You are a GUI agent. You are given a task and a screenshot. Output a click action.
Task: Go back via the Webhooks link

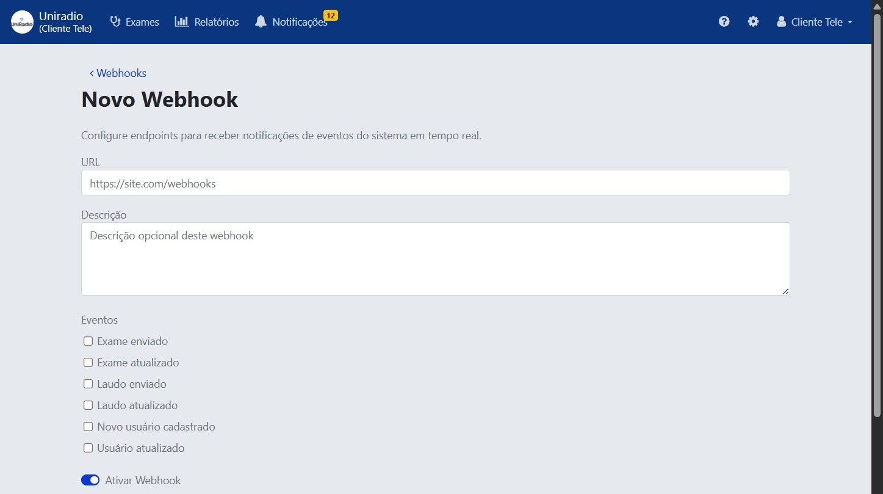118,73
